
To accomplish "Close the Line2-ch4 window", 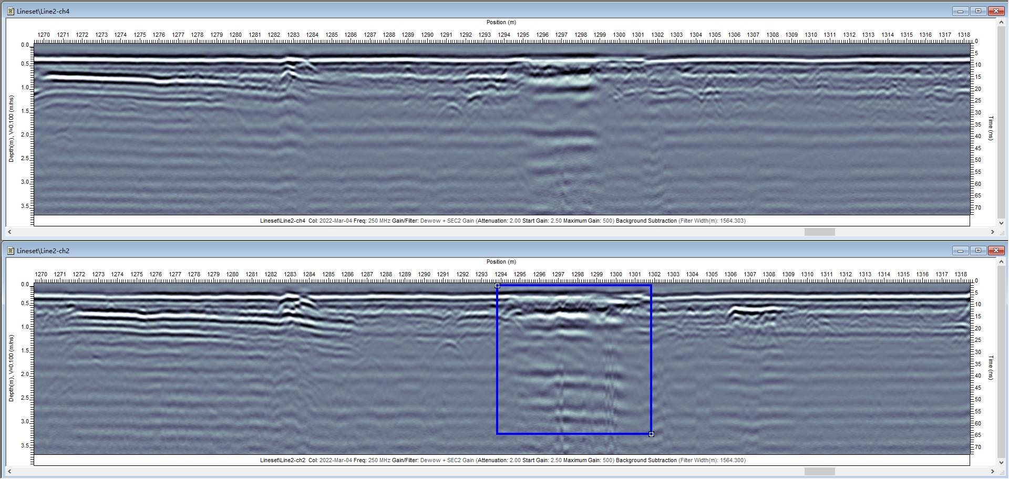I will click(996, 11).
